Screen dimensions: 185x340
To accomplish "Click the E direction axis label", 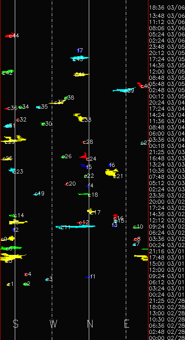I will pos(127,324).
